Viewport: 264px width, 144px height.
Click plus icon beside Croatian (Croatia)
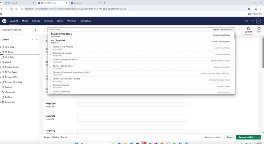pos(50,86)
